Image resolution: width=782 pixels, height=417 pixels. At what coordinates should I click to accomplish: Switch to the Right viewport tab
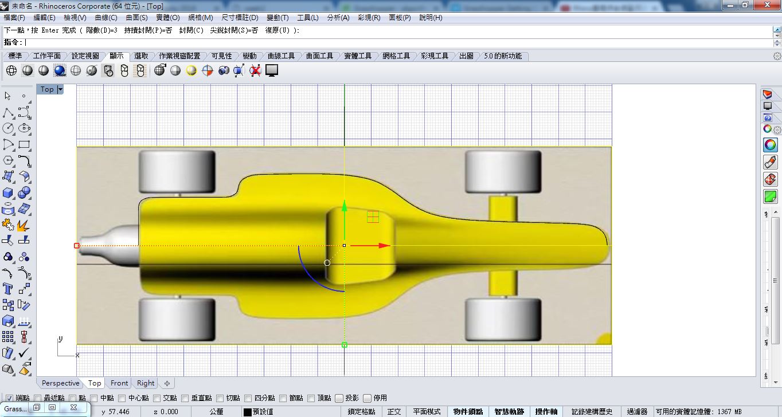pos(146,383)
